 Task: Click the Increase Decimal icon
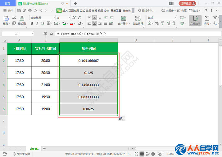[169, 23]
